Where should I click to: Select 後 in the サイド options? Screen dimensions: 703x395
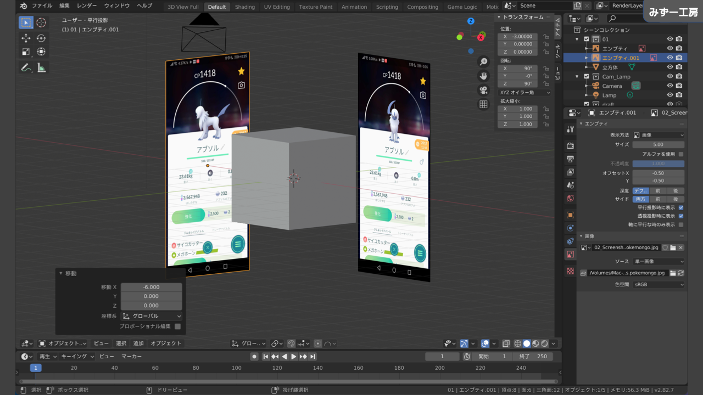point(676,199)
